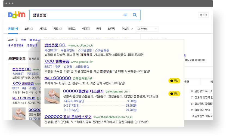
Task: Click price row 1개구매34%할인 9,900원
Action: 100,101
